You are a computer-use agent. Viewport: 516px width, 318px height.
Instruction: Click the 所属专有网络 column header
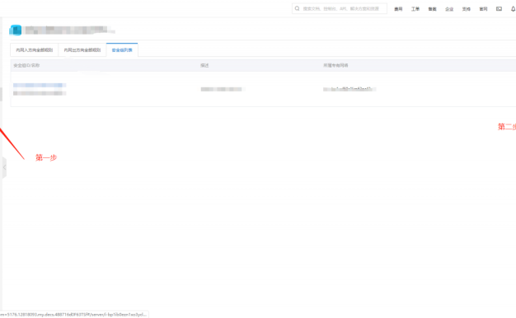[x=335, y=65]
